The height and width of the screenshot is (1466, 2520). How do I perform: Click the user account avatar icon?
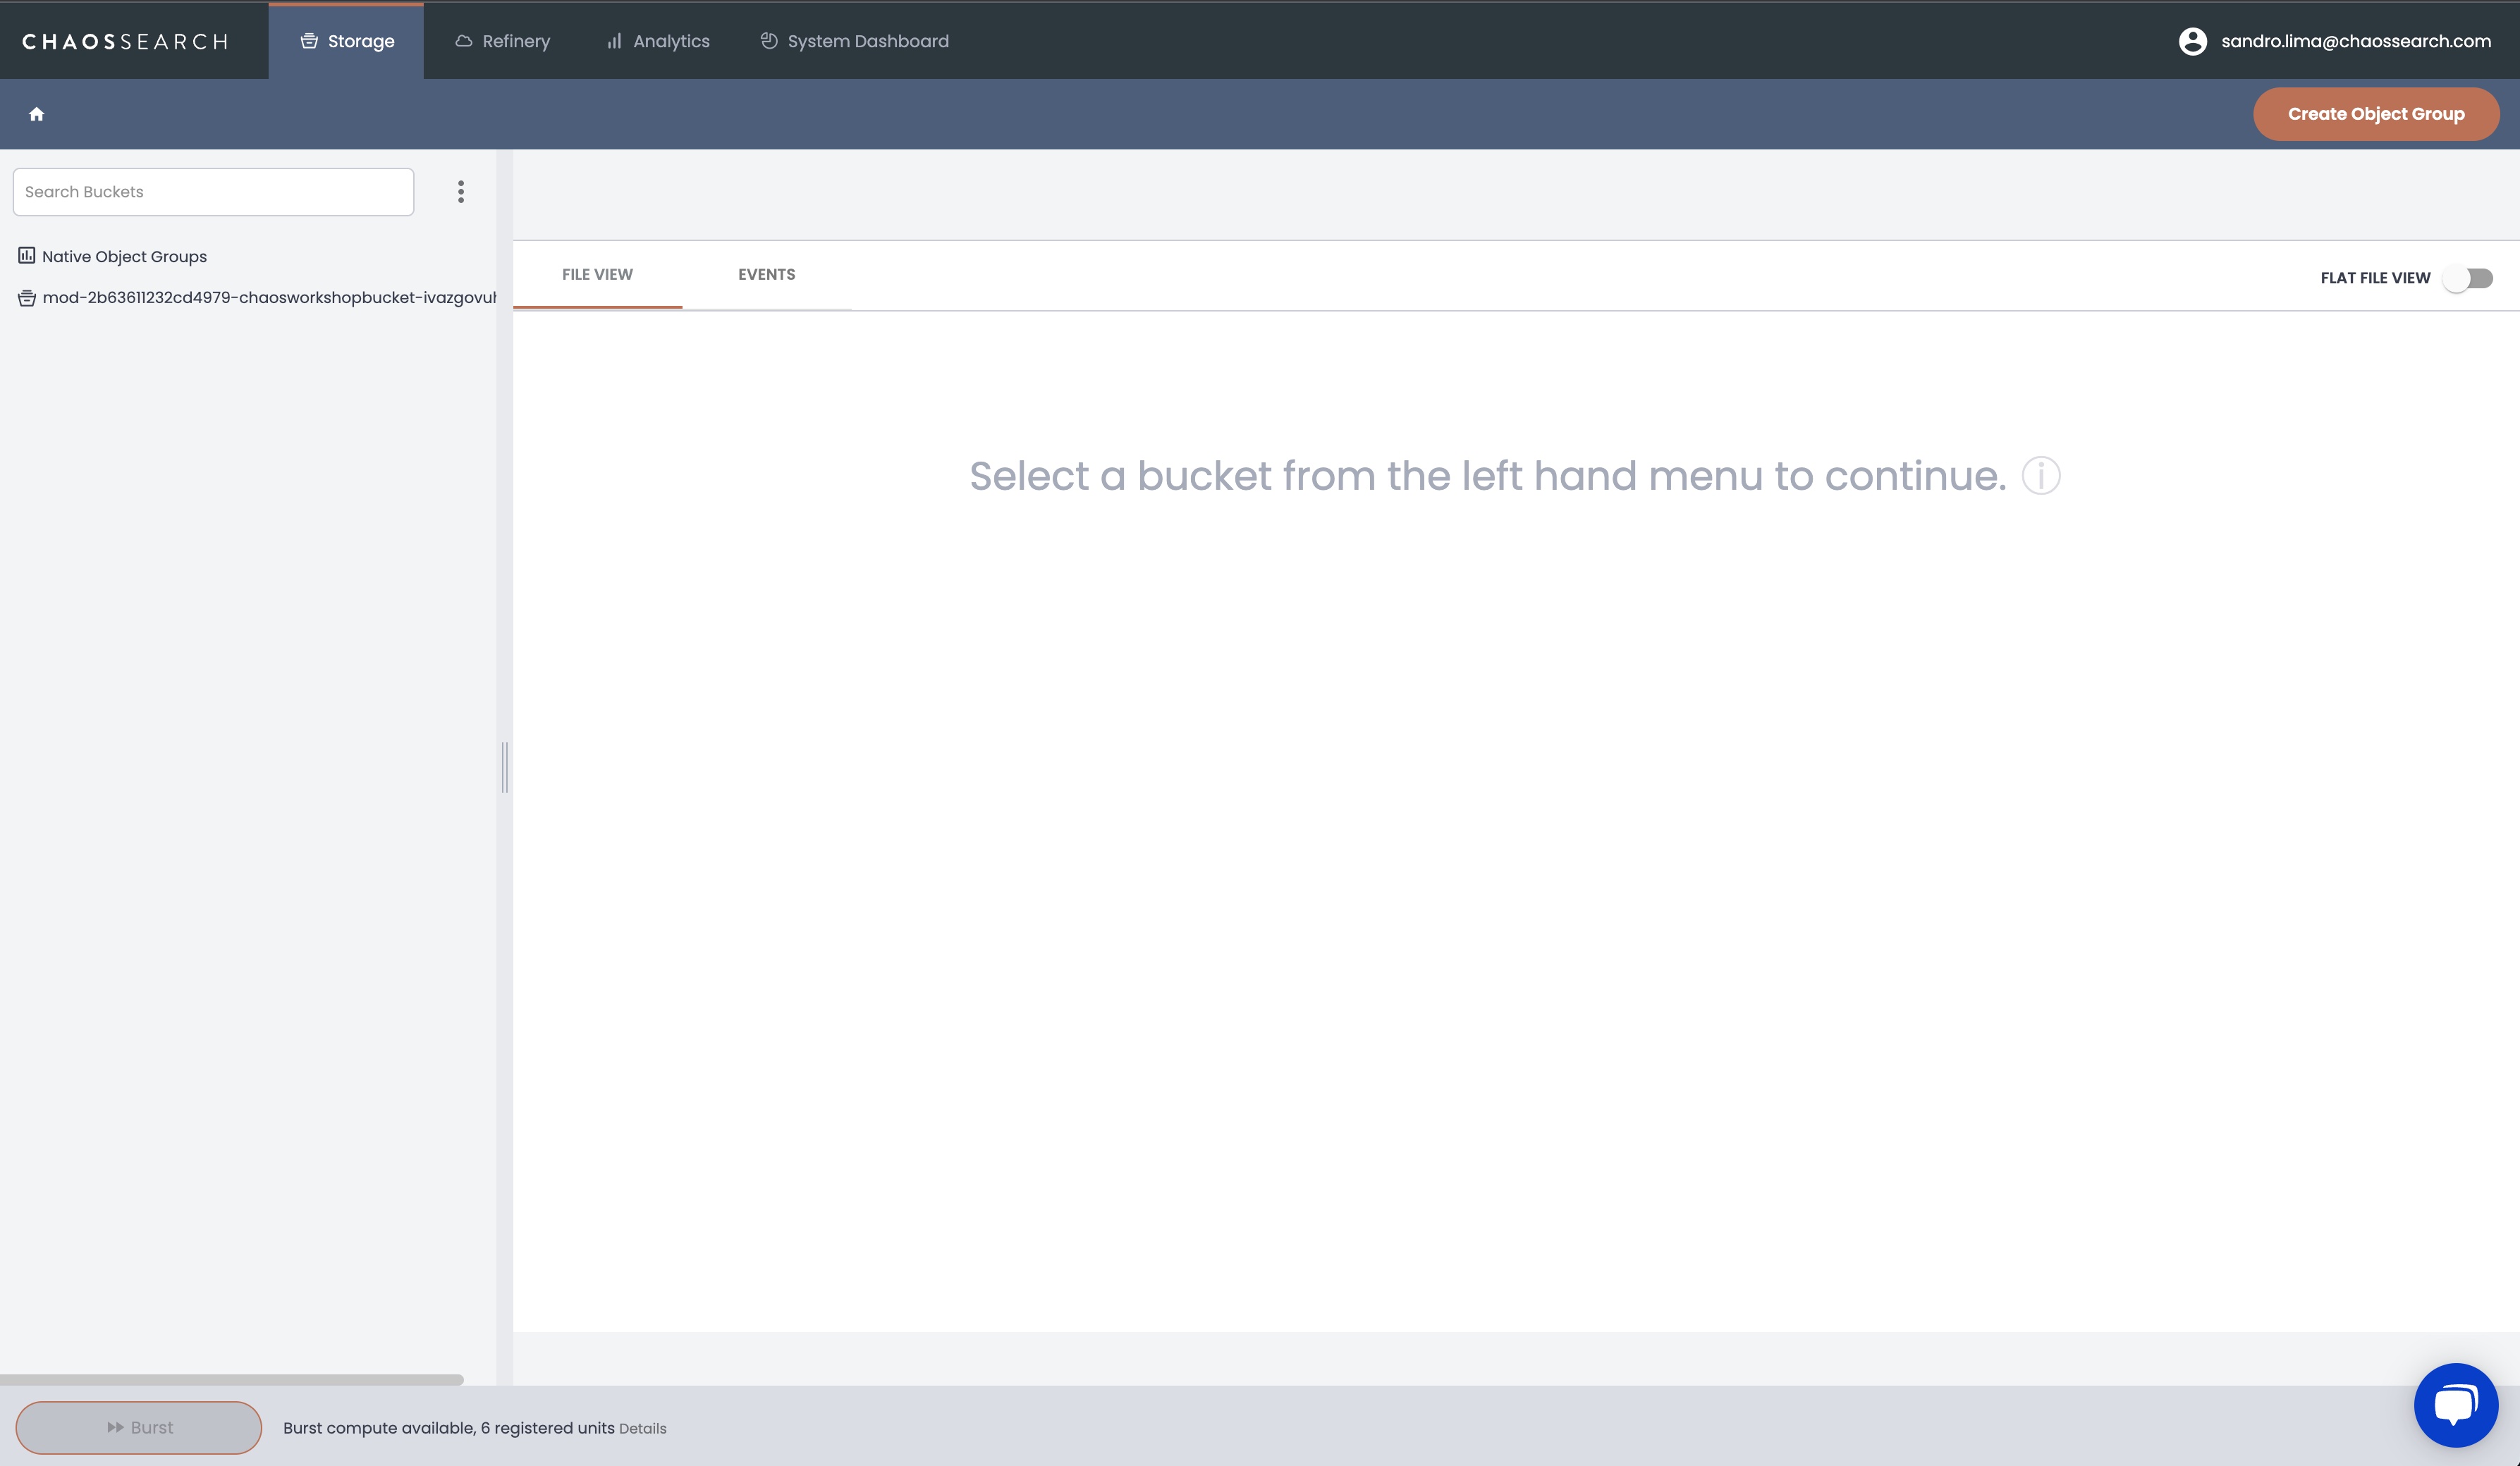click(2192, 41)
